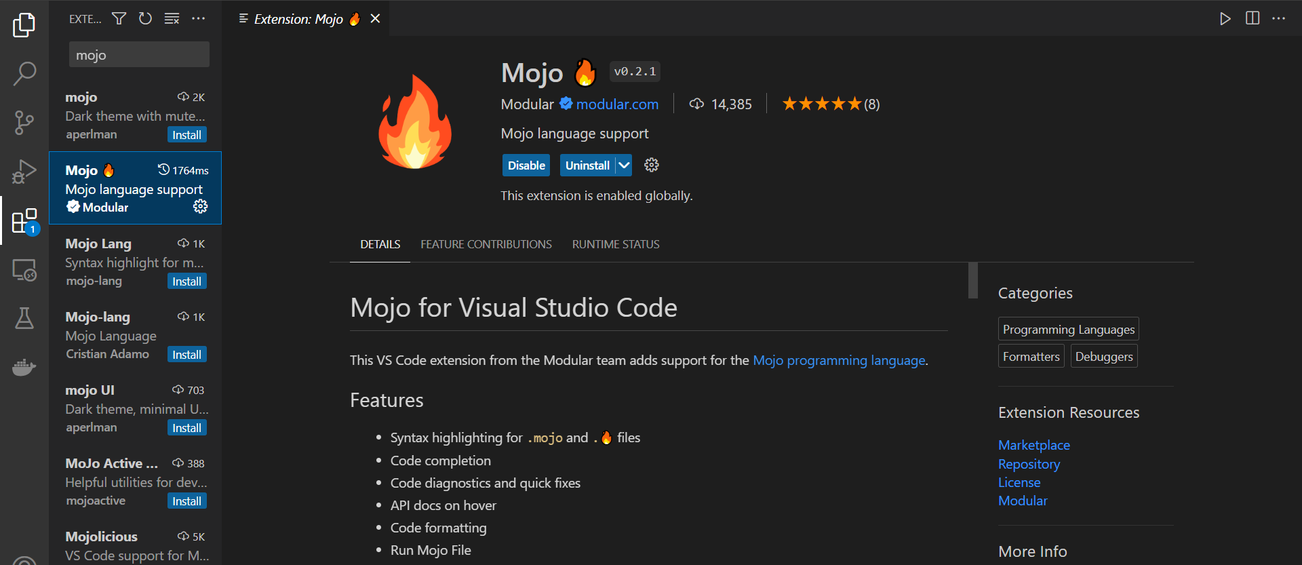The image size is (1302, 565).
Task: Open the modular.com publisher link
Action: pyautogui.click(x=617, y=104)
